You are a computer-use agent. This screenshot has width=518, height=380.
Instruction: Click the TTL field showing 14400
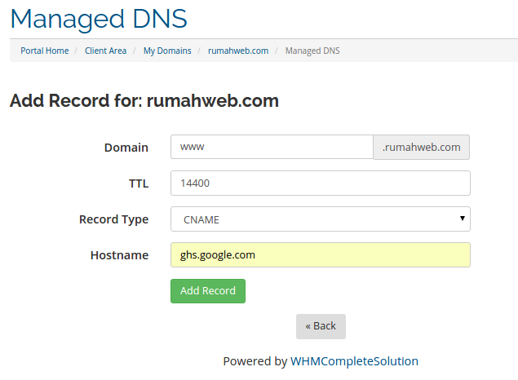point(320,183)
